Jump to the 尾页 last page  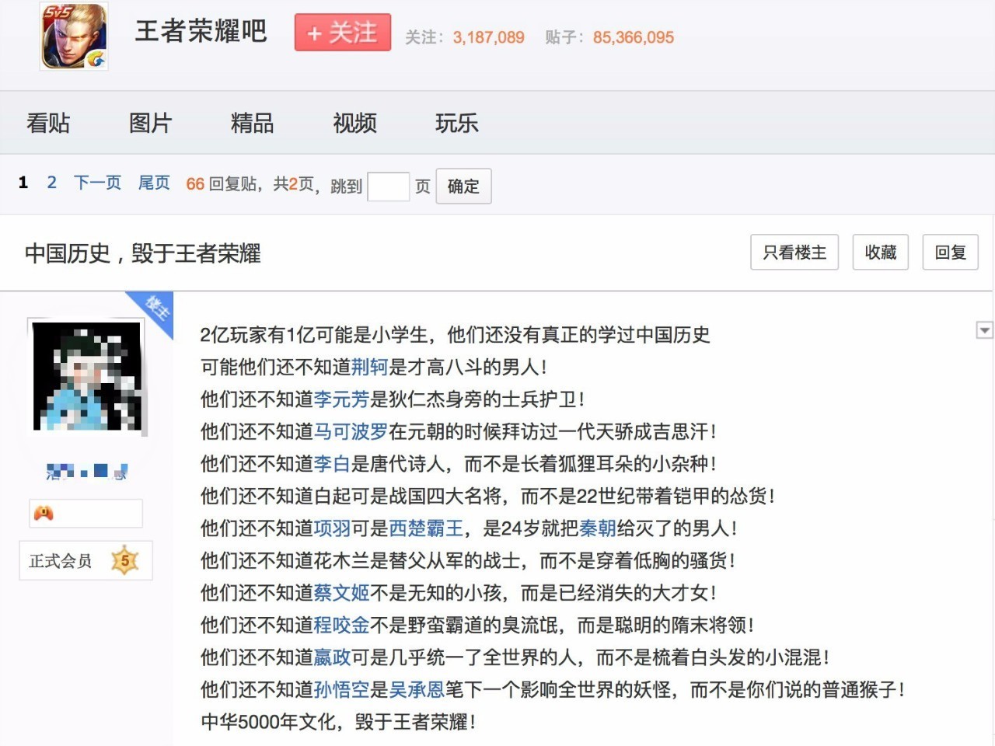coord(154,183)
